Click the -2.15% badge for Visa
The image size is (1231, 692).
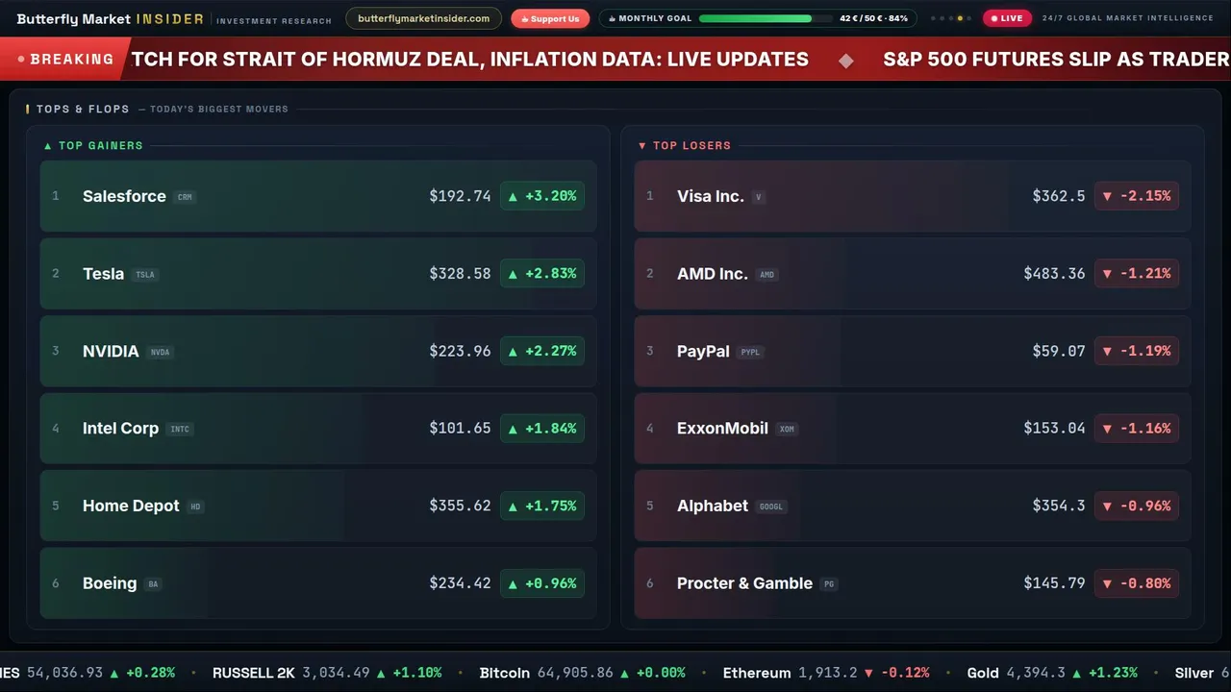[x=1137, y=196]
